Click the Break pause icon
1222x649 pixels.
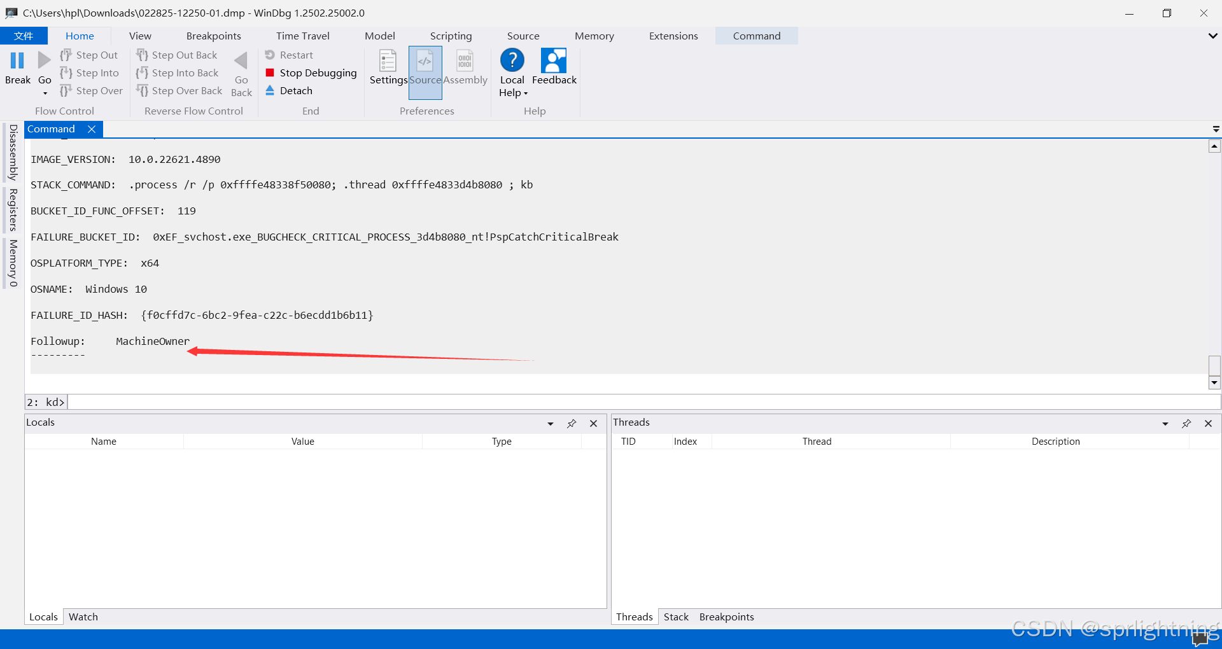pyautogui.click(x=17, y=61)
